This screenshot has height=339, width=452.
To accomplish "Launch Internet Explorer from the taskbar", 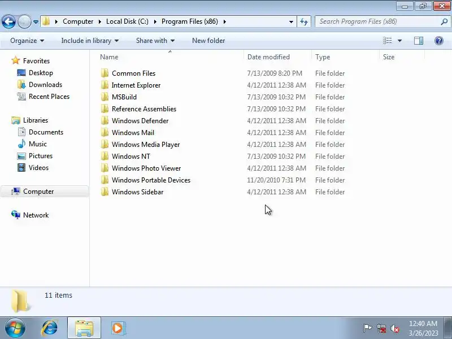I will [50, 328].
